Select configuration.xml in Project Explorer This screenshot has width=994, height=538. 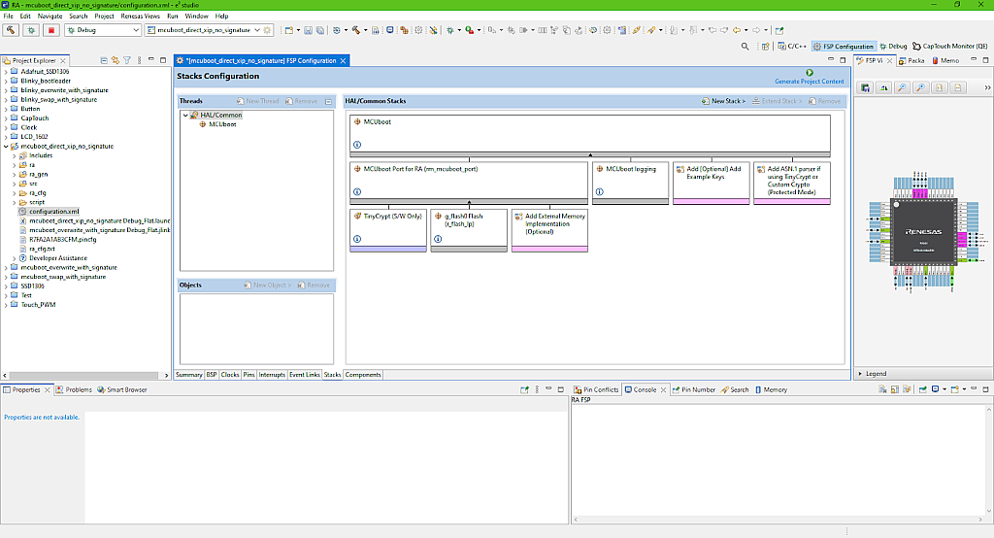pos(53,211)
